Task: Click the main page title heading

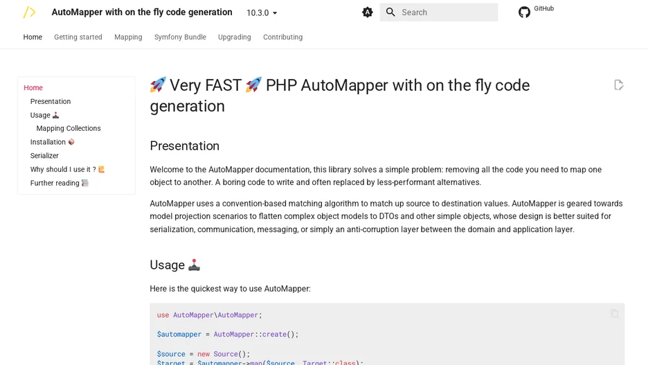Action: tap(340, 96)
